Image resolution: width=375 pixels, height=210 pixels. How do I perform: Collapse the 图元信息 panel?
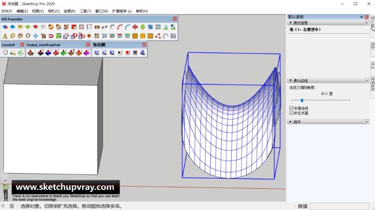[x=290, y=23]
